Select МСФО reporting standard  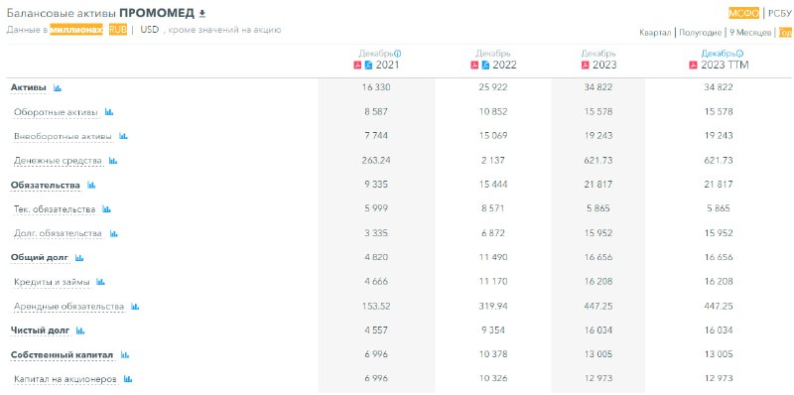coord(743,14)
